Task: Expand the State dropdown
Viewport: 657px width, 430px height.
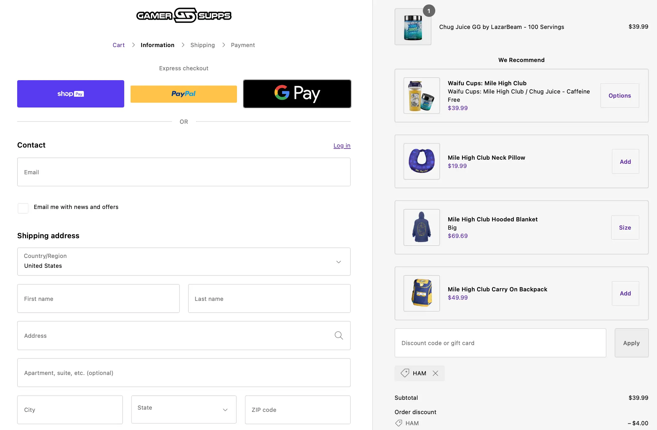Action: (184, 409)
